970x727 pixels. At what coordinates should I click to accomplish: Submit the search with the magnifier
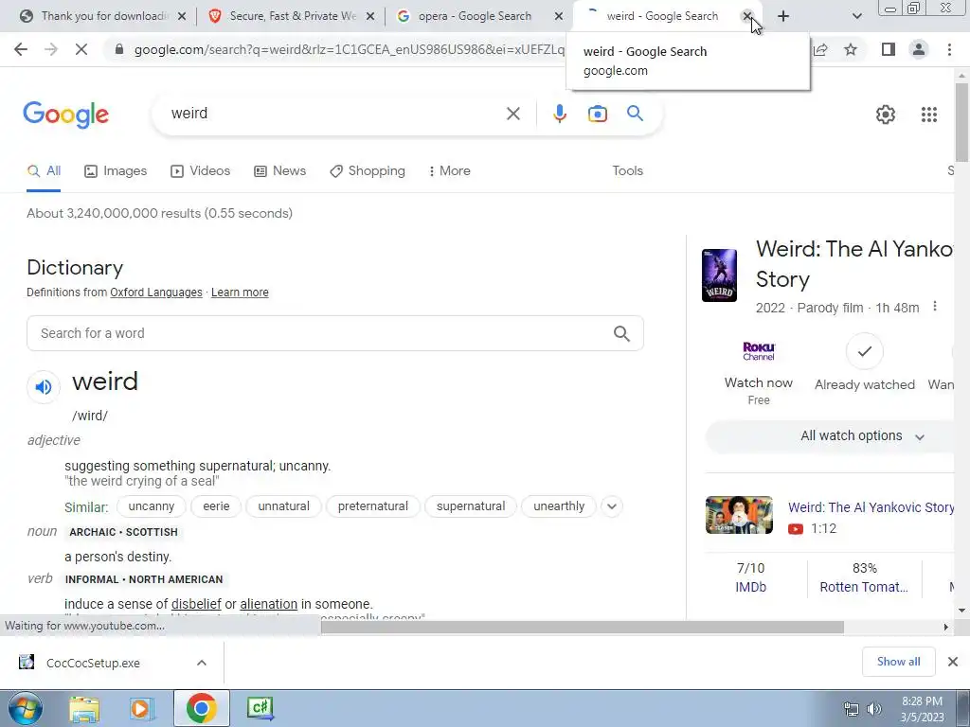(x=635, y=114)
